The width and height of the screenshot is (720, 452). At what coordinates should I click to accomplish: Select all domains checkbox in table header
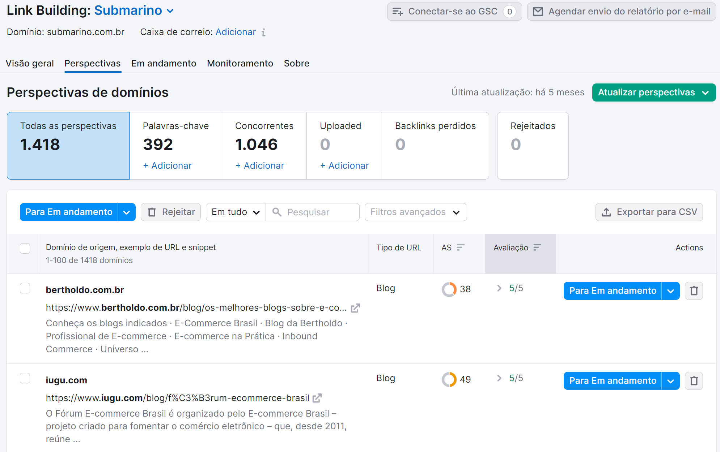click(25, 248)
